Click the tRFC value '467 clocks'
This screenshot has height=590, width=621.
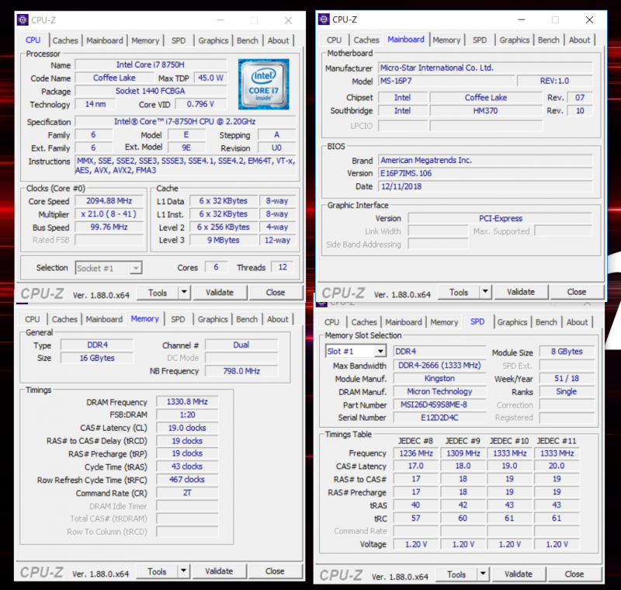click(187, 480)
